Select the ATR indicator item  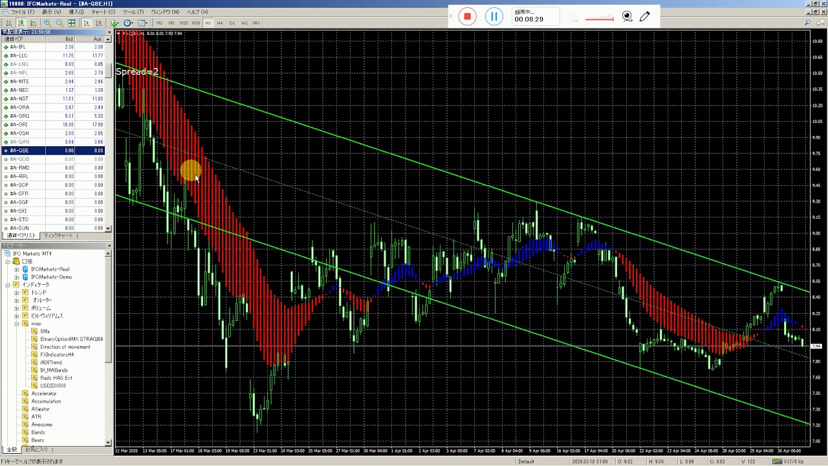[x=36, y=417]
